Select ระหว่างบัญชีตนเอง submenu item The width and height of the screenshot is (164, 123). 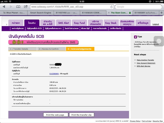point(18,29)
